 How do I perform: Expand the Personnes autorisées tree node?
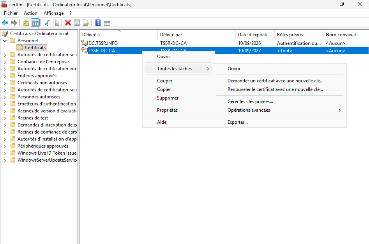pyautogui.click(x=5, y=97)
